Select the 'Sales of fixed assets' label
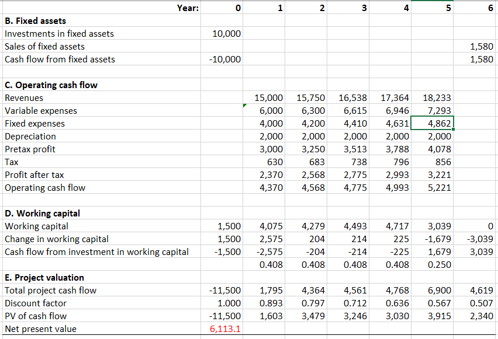 [45, 46]
